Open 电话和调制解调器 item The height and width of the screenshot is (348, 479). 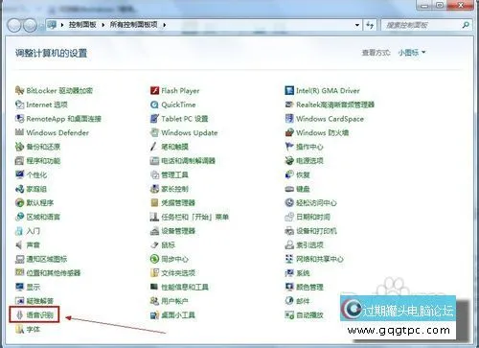pyautogui.click(x=183, y=161)
